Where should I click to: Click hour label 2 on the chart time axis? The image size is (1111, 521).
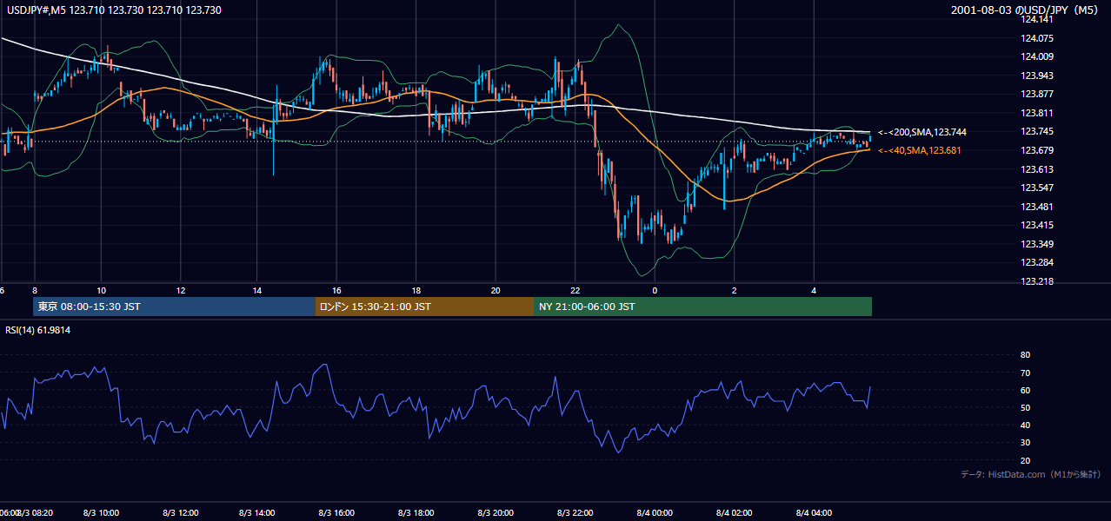pyautogui.click(x=735, y=290)
